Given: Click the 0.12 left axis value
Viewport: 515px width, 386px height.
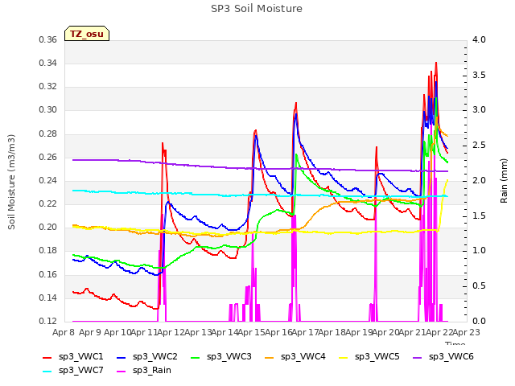Looking at the screenshot, I should tap(48, 321).
